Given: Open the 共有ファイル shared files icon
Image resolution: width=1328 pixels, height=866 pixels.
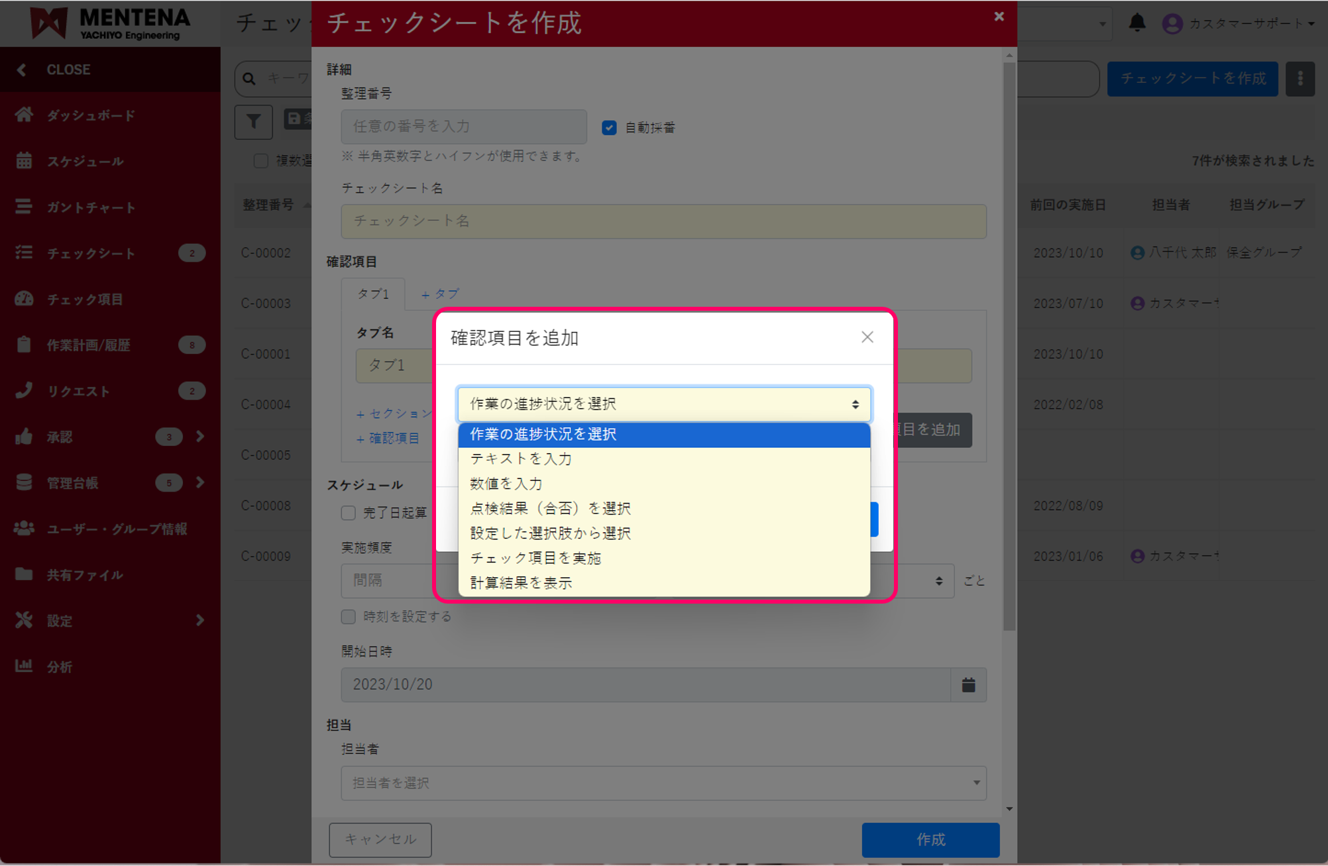Looking at the screenshot, I should point(24,574).
